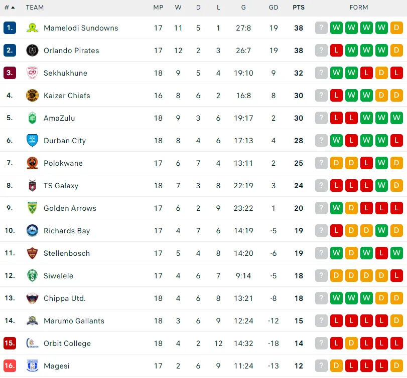The width and height of the screenshot is (407, 378).
Task: Click the Chippa Utd. team badge
Action: (x=32, y=298)
